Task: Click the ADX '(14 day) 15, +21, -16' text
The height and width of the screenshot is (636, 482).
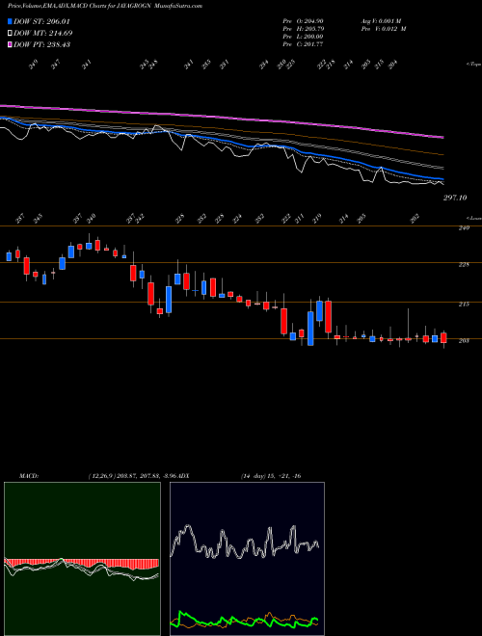Action: (271, 476)
